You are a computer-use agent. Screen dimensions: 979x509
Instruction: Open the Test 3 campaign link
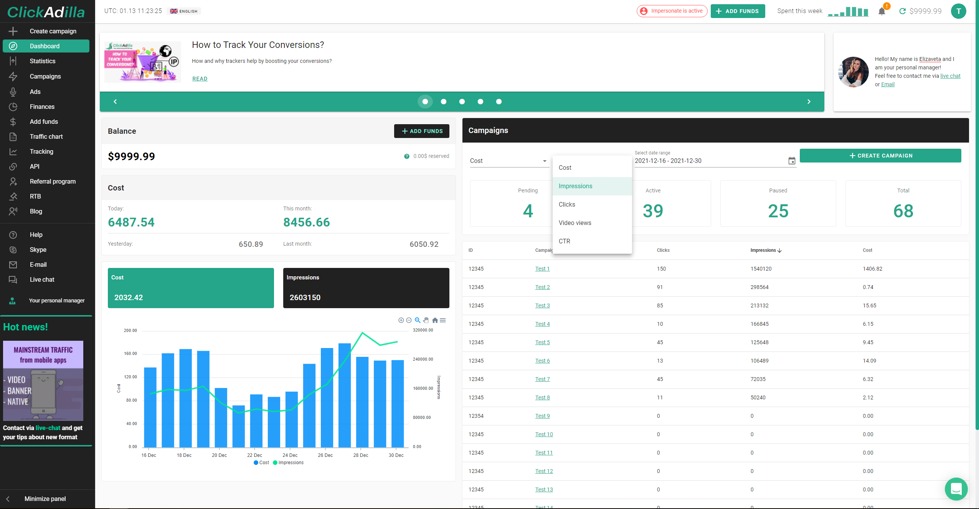coord(542,305)
